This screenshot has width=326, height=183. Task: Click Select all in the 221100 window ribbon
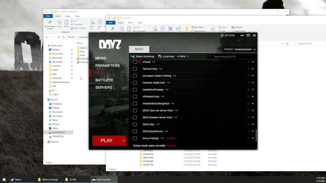(237, 27)
